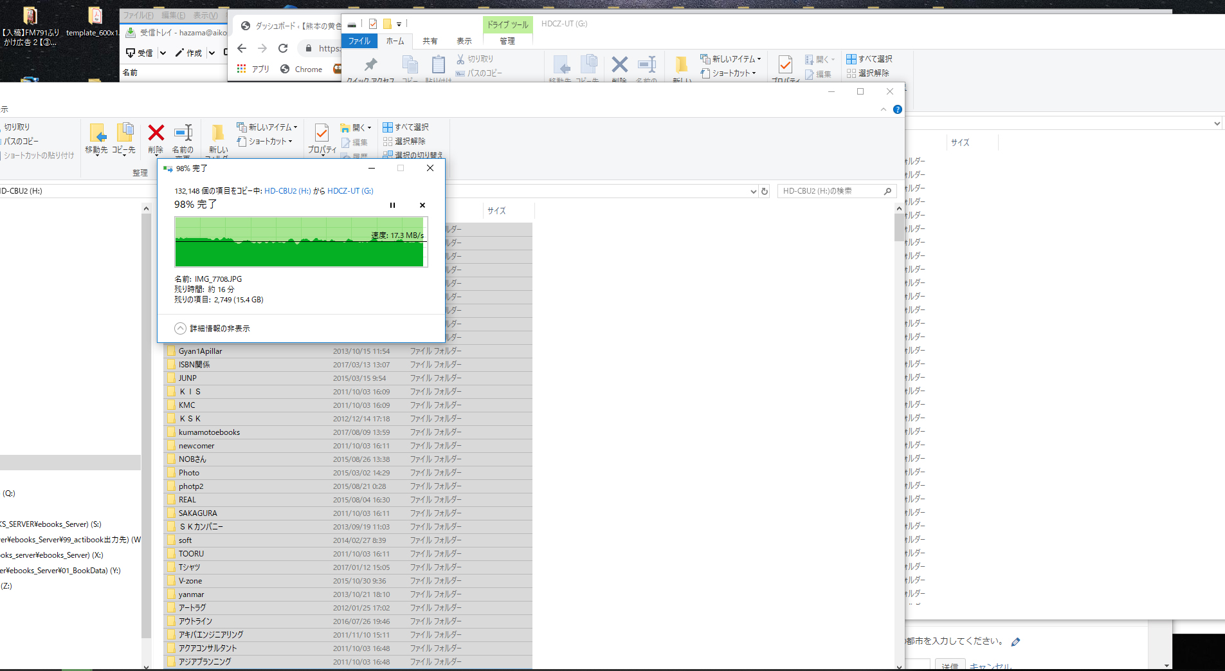
Task: Select the kumamotoebooks folder
Action: tap(209, 432)
